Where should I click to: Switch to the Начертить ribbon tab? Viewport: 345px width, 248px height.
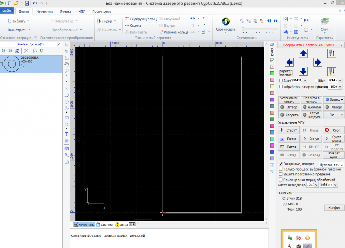tap(44, 11)
